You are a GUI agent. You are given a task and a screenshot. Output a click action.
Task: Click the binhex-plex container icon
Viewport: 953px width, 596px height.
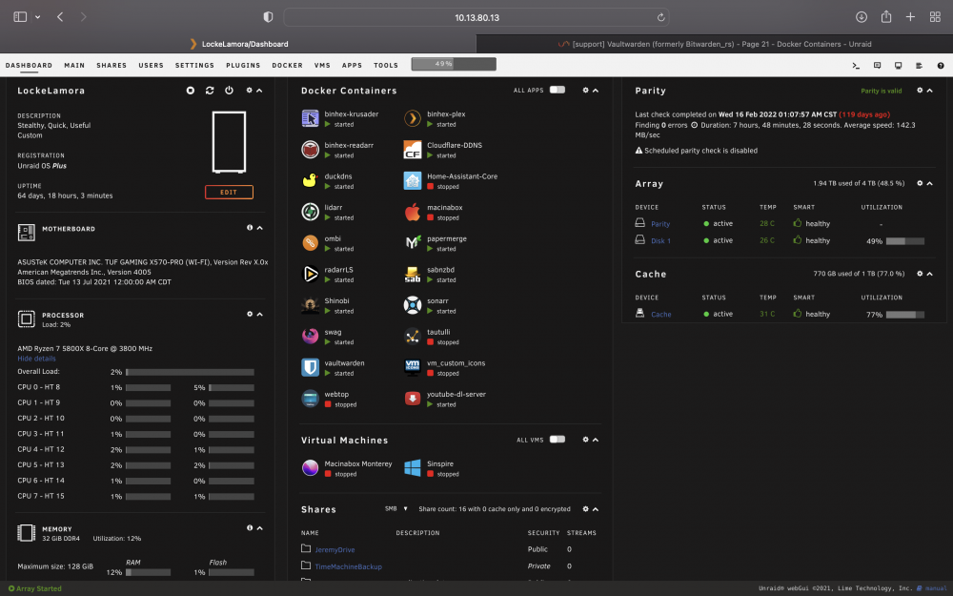pyautogui.click(x=413, y=118)
